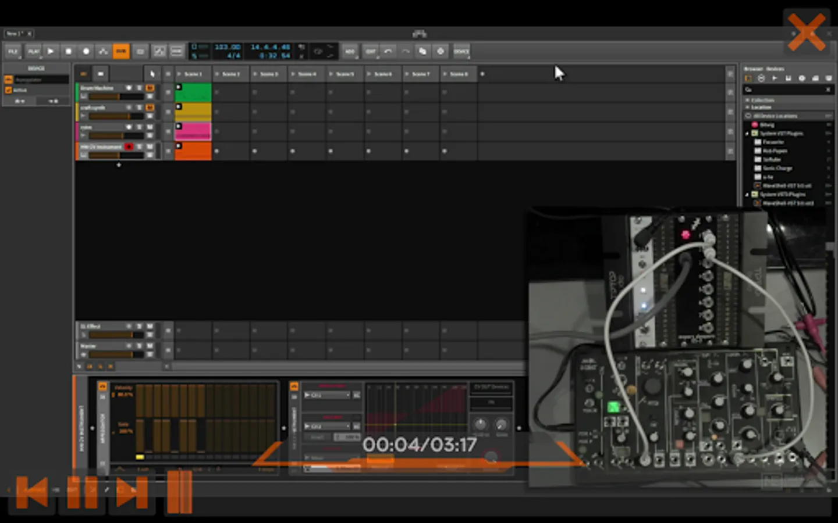Image resolution: width=838 pixels, height=523 pixels.
Task: Skip to previous video with orange button
Action: click(32, 492)
